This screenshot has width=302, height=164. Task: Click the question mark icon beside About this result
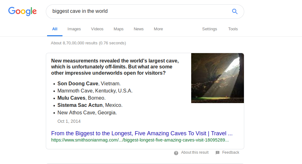click(x=176, y=153)
